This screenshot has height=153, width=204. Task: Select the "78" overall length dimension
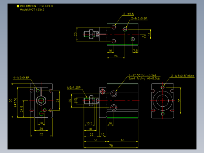pyautogui.click(x=111, y=146)
